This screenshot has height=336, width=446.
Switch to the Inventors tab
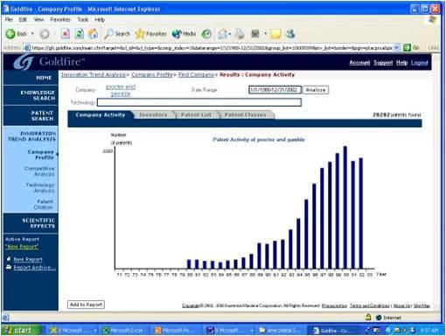click(153, 115)
